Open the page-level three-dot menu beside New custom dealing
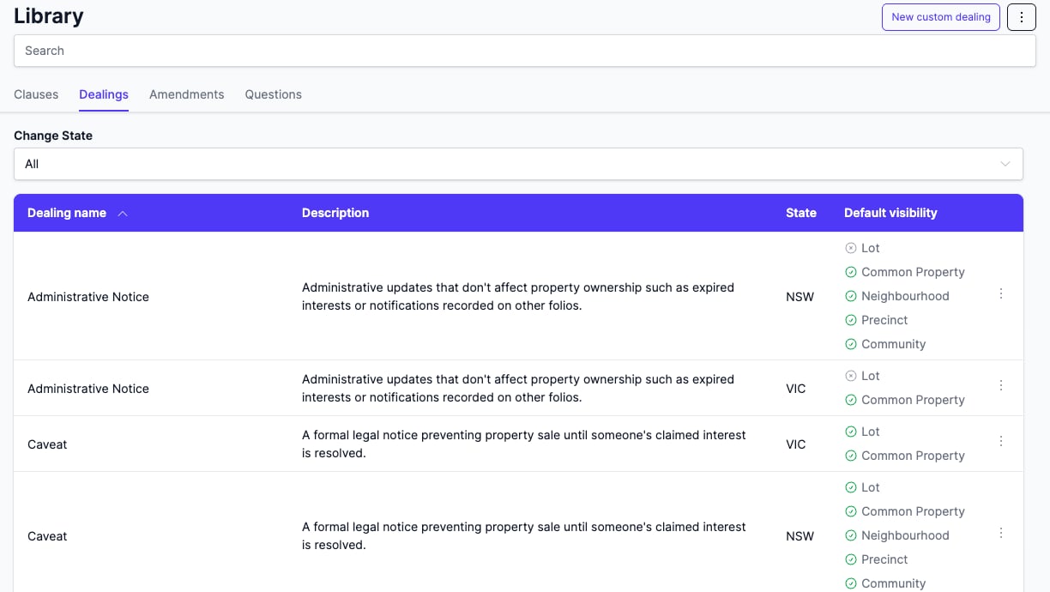 1021,17
